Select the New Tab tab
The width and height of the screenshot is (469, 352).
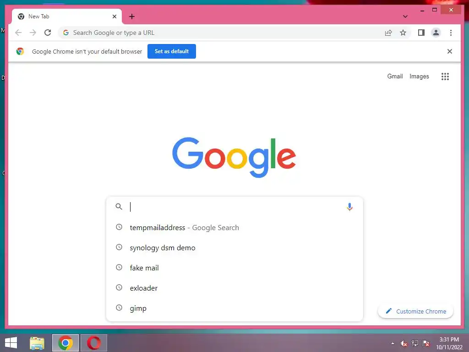coord(67,16)
